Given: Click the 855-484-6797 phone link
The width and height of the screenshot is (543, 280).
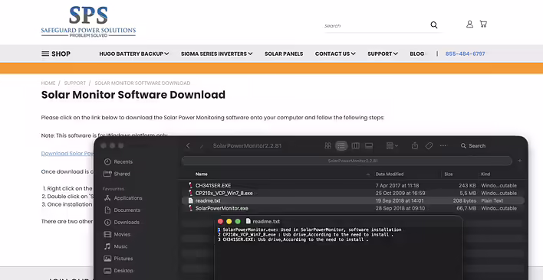Looking at the screenshot, I should tap(465, 54).
